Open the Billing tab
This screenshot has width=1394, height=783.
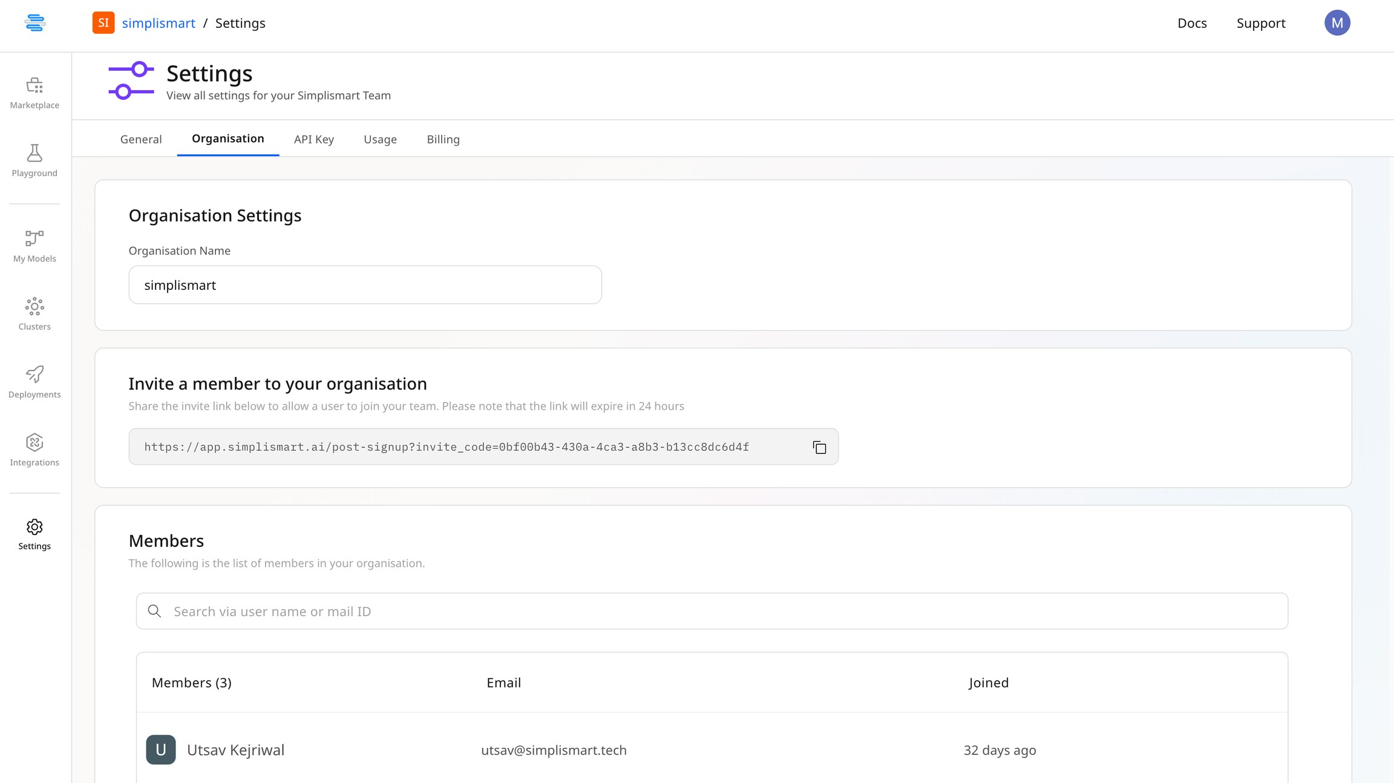[443, 139]
